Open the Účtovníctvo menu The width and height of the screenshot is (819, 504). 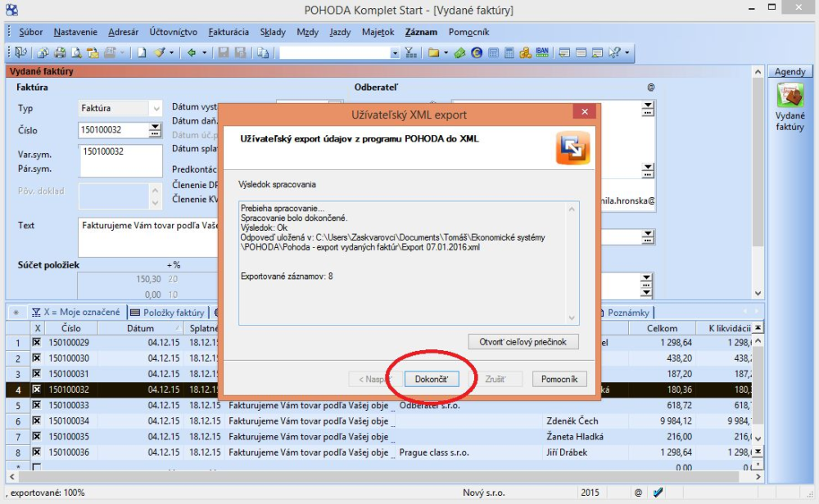click(174, 32)
